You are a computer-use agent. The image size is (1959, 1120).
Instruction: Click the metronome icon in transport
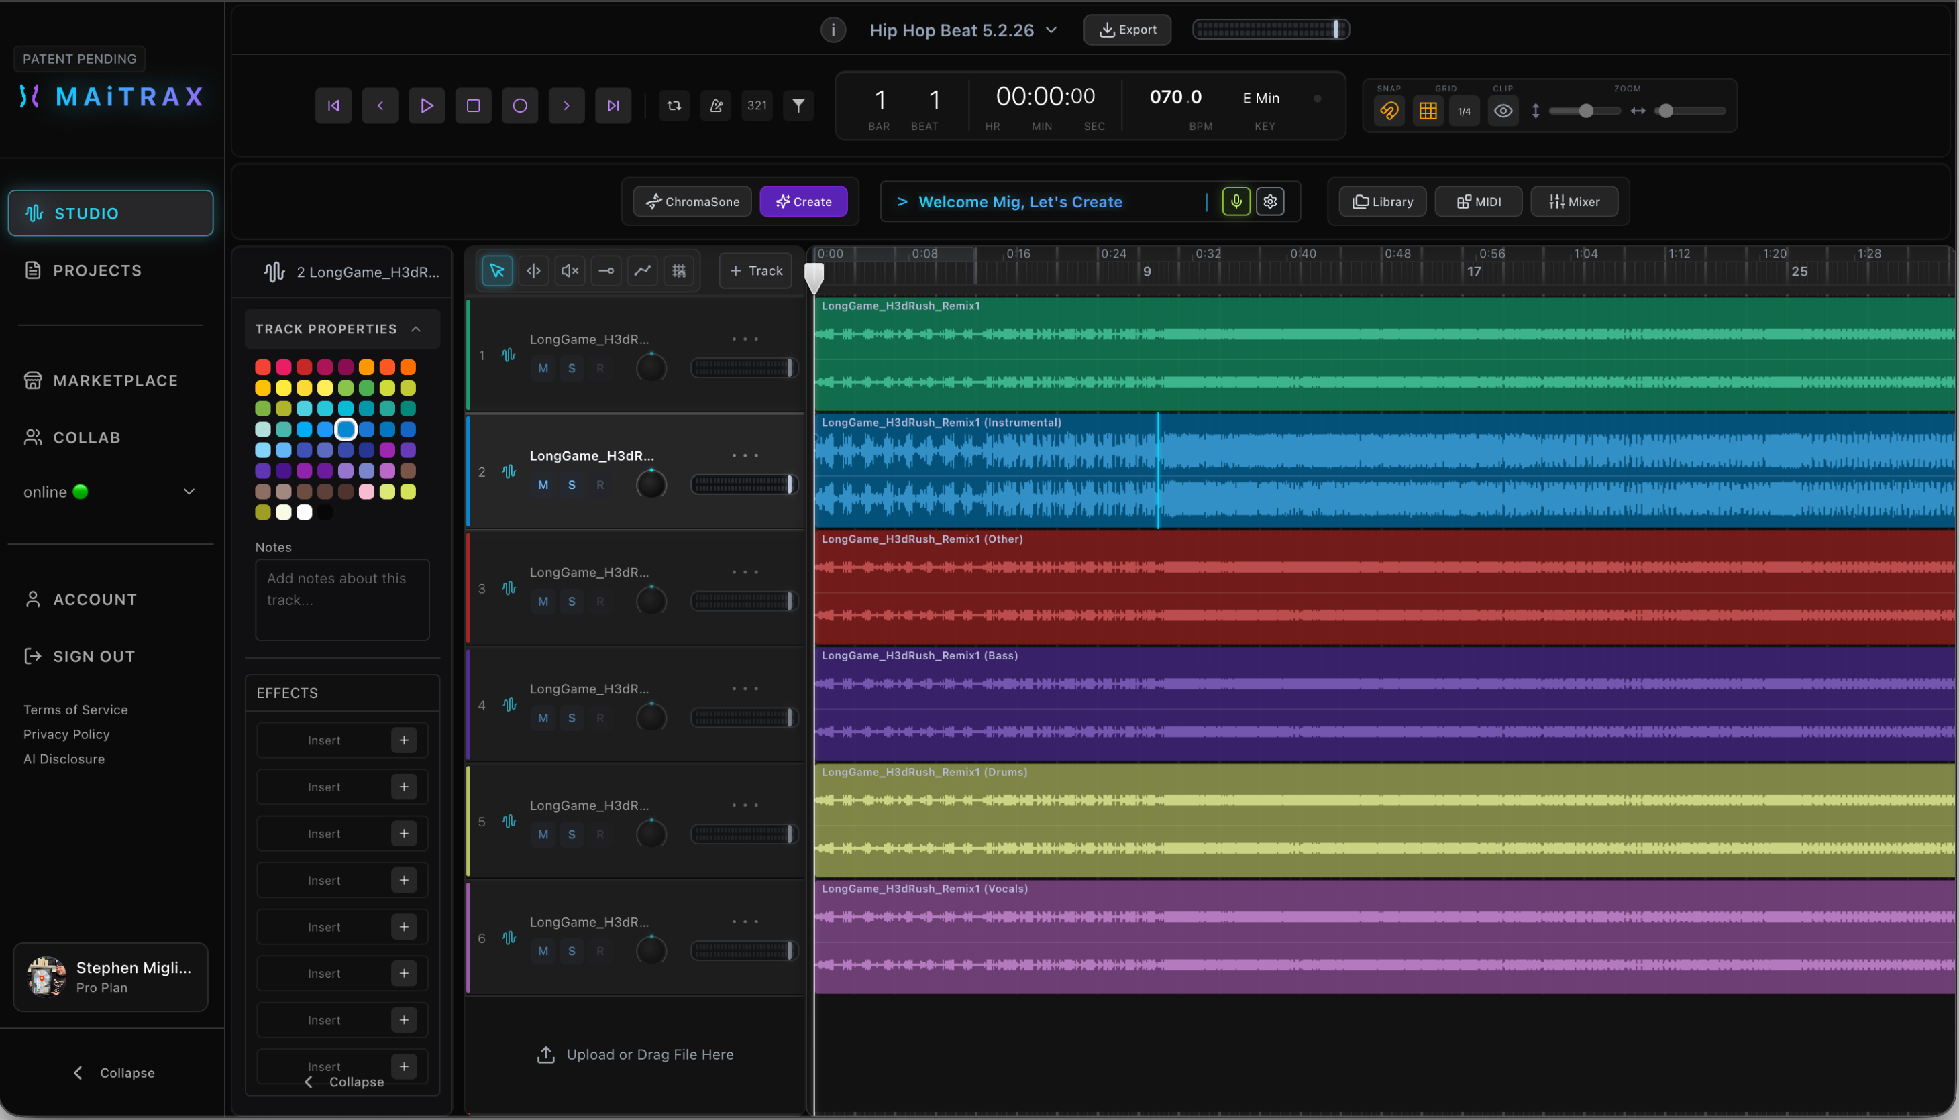click(716, 105)
